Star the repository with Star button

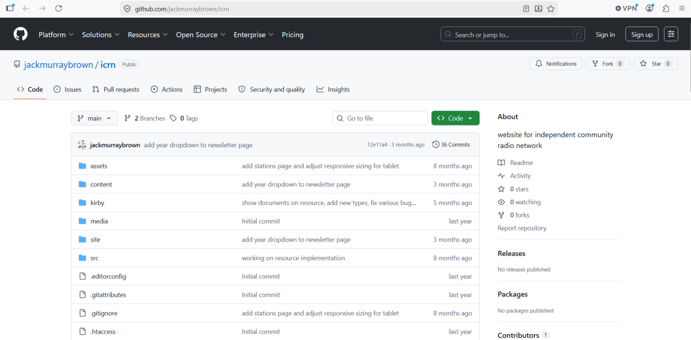tap(656, 64)
